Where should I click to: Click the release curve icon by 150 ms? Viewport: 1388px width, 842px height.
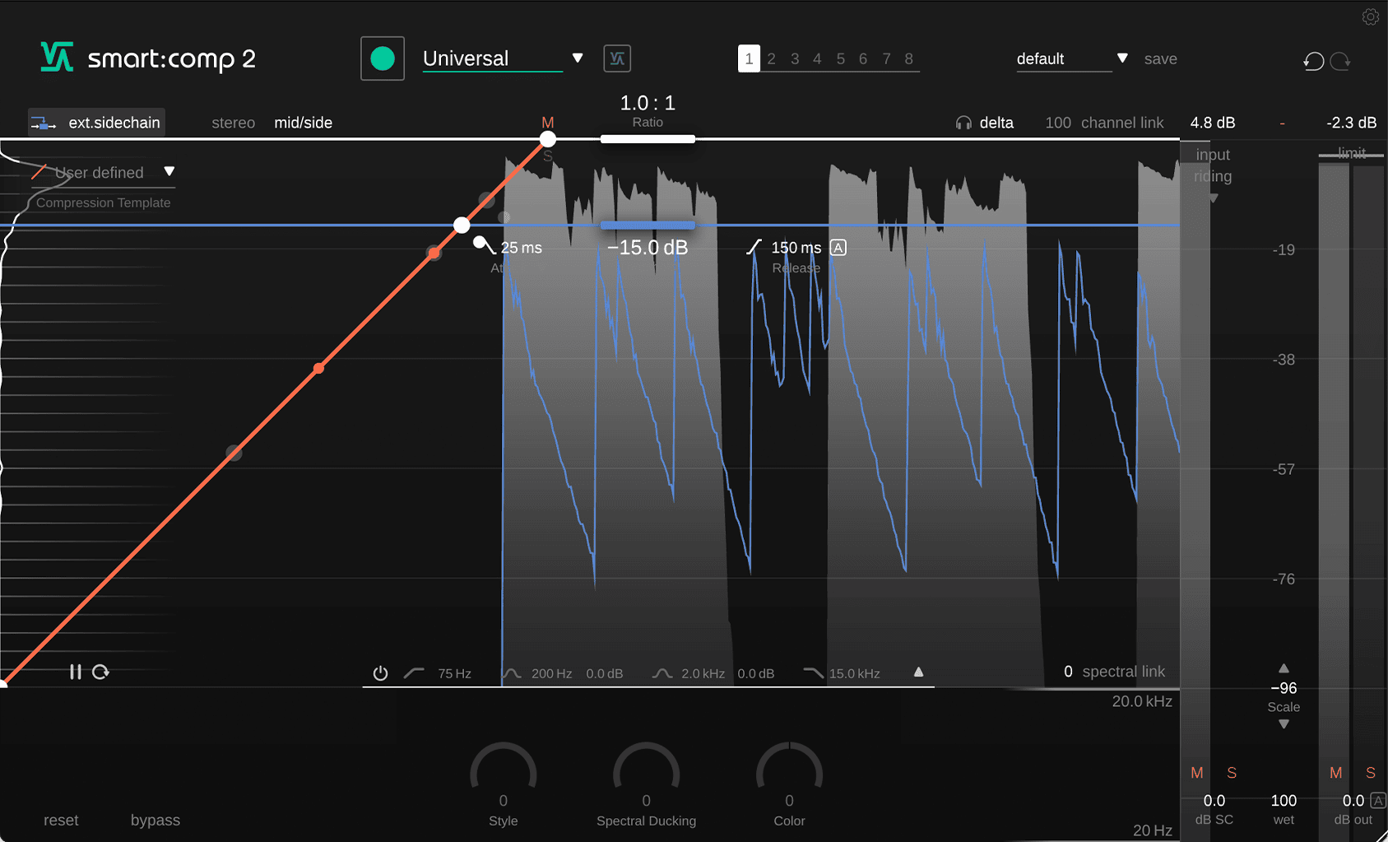coord(754,247)
